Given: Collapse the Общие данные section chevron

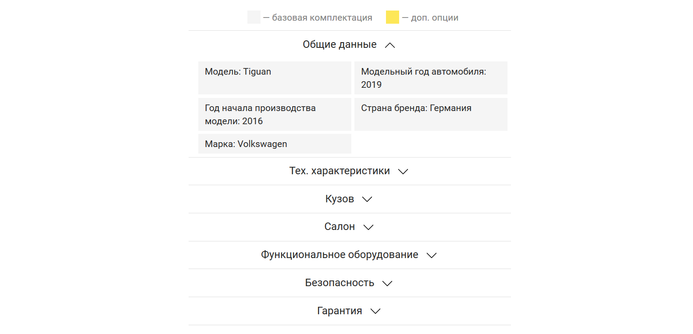Looking at the screenshot, I should point(390,45).
